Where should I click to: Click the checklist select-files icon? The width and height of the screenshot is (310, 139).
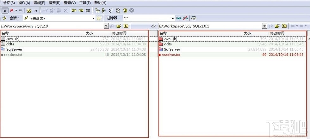point(118,10)
